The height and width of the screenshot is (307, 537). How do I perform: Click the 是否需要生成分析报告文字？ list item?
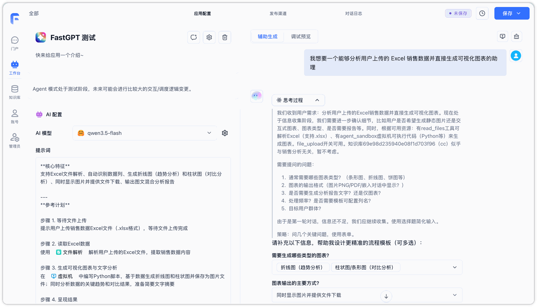coord(335,193)
